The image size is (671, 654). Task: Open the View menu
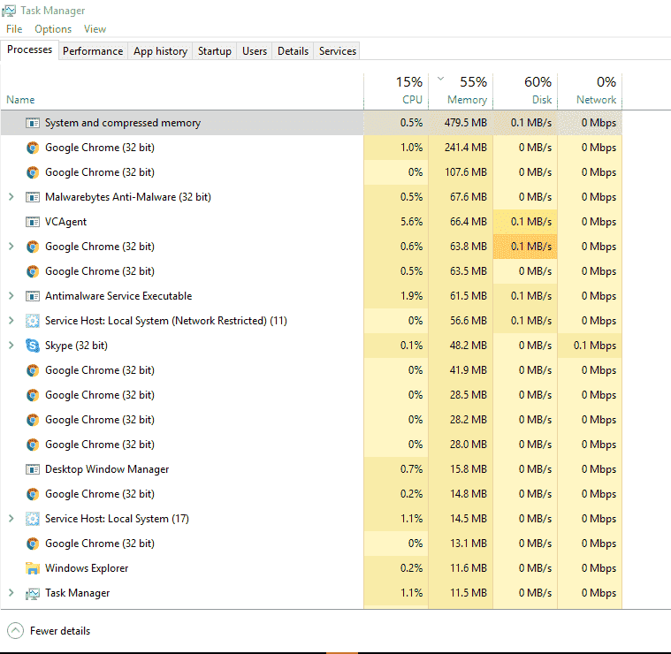[95, 29]
